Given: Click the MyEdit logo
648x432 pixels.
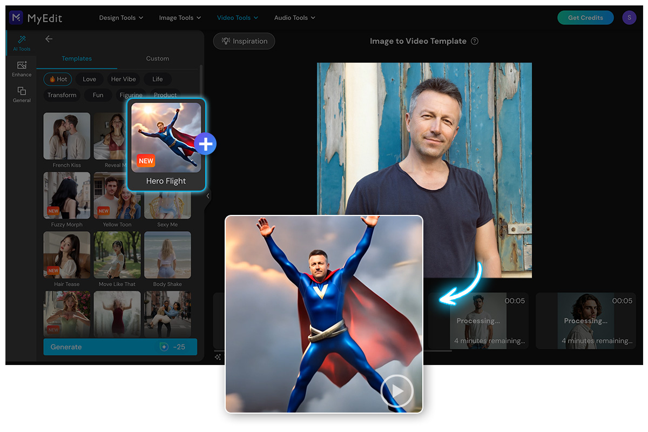Looking at the screenshot, I should (35, 17).
